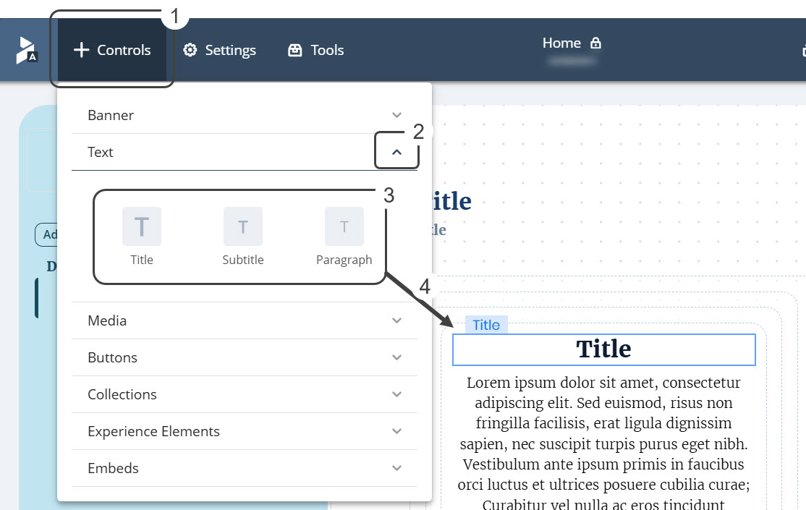The height and width of the screenshot is (510, 806).
Task: Click the Tools toolbox icon
Action: pos(294,50)
